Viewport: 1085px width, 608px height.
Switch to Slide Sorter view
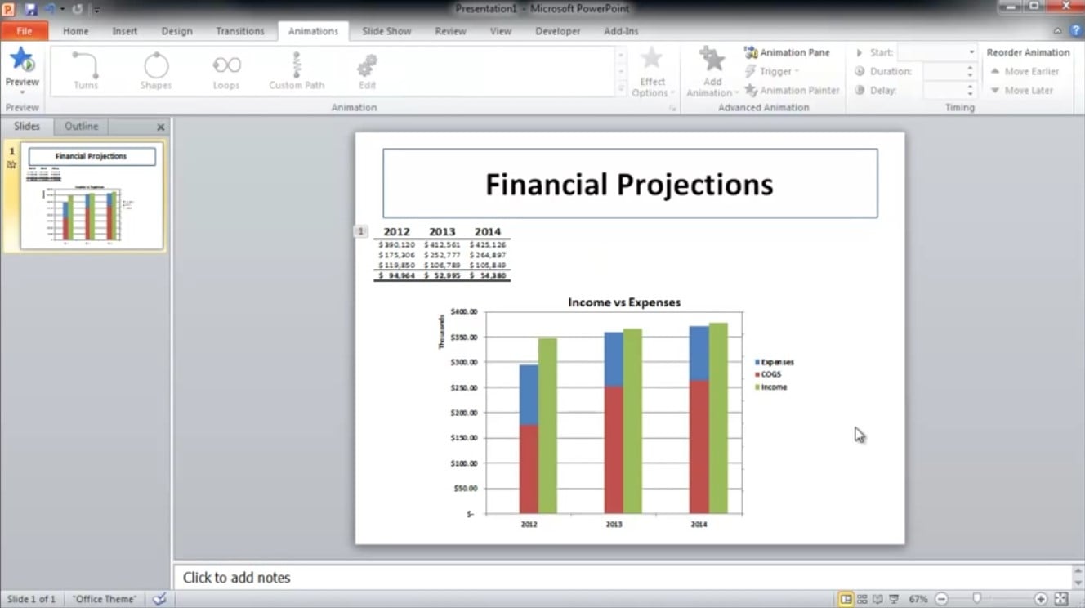coord(863,599)
